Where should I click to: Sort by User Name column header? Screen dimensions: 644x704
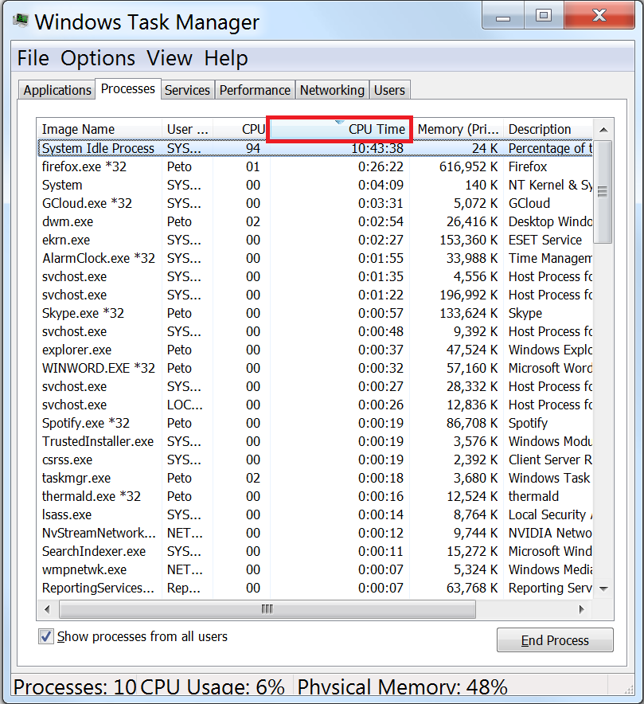(187, 129)
